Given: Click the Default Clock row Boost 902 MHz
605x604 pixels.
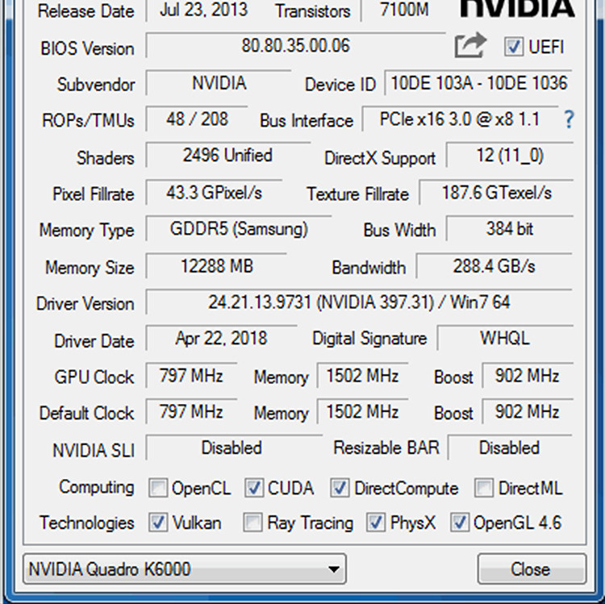Looking at the screenshot, I should coord(528,411).
